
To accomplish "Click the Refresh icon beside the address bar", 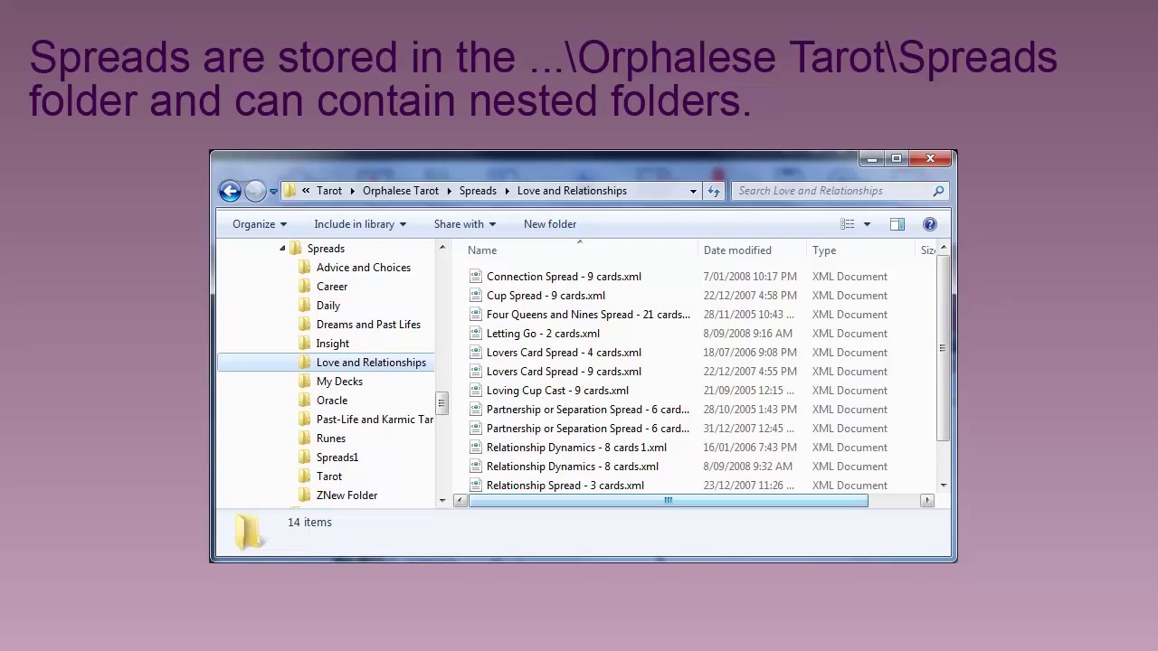I will point(714,191).
